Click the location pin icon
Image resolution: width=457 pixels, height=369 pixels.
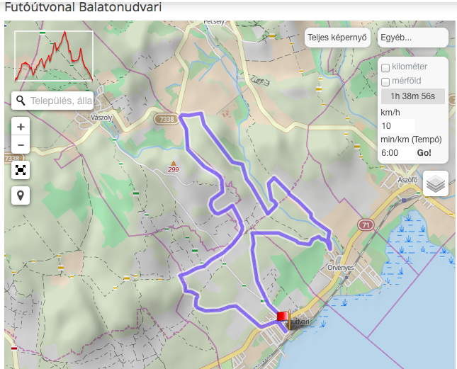tap(21, 195)
